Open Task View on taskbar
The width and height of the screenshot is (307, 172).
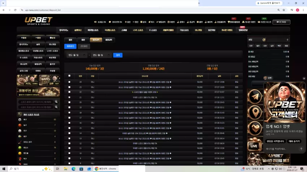click(x=57, y=169)
